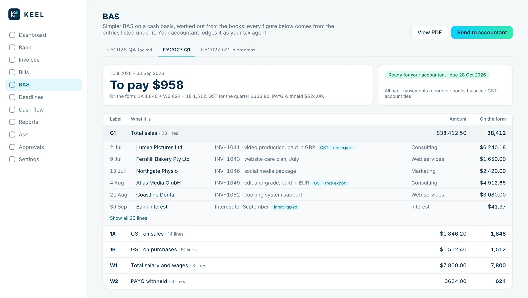
Task: Expand the 1B GST on purchases row
Action: point(308,249)
